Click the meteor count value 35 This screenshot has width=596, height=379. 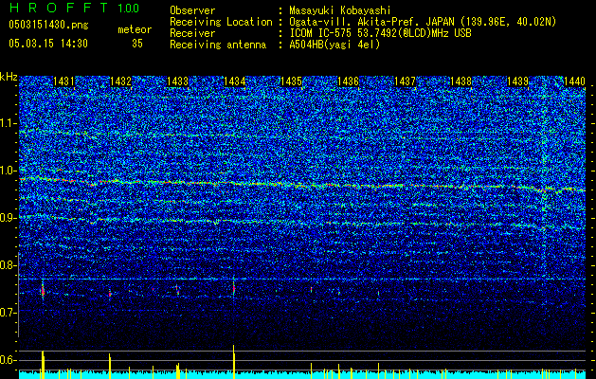[137, 44]
